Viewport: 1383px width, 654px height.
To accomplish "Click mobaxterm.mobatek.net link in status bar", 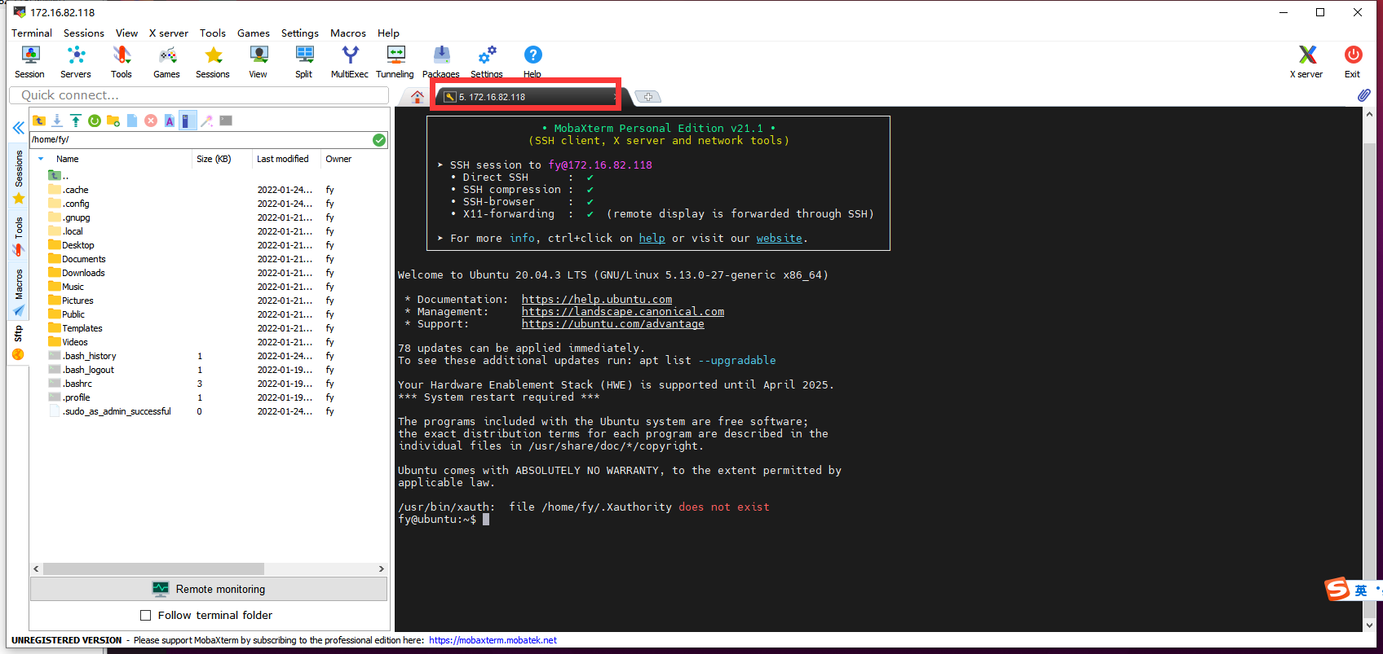I will [x=493, y=640].
